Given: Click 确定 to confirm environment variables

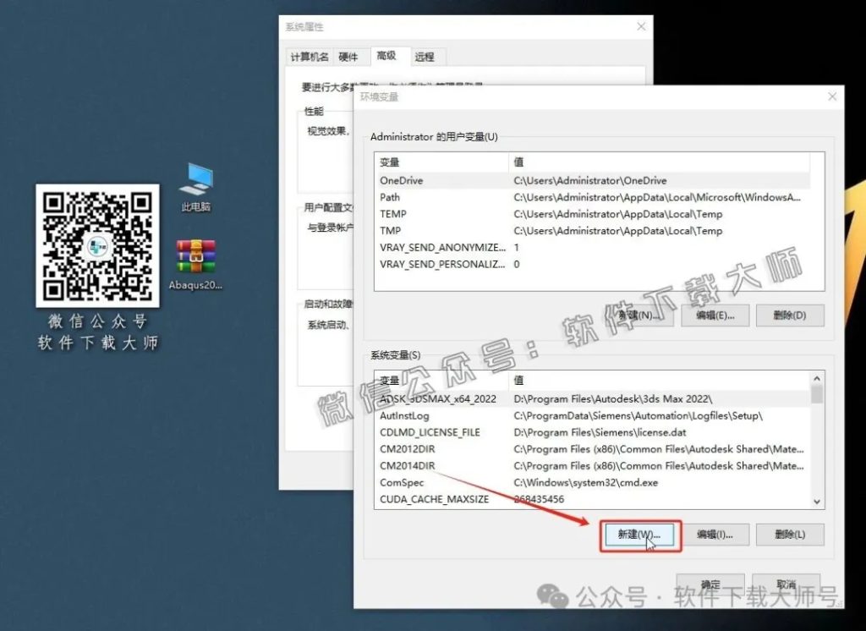Looking at the screenshot, I should click(710, 584).
